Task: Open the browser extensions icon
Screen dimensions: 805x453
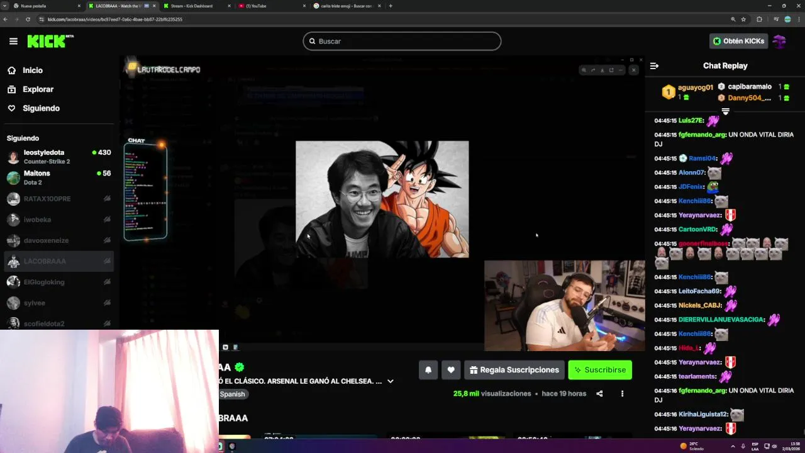Action: tap(759, 20)
